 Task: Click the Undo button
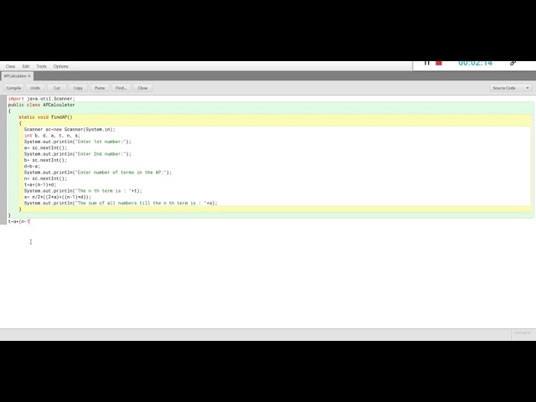[x=35, y=88]
